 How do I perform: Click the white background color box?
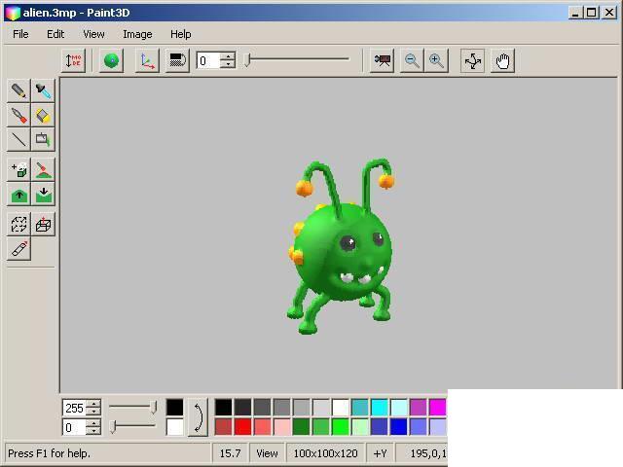tap(175, 427)
